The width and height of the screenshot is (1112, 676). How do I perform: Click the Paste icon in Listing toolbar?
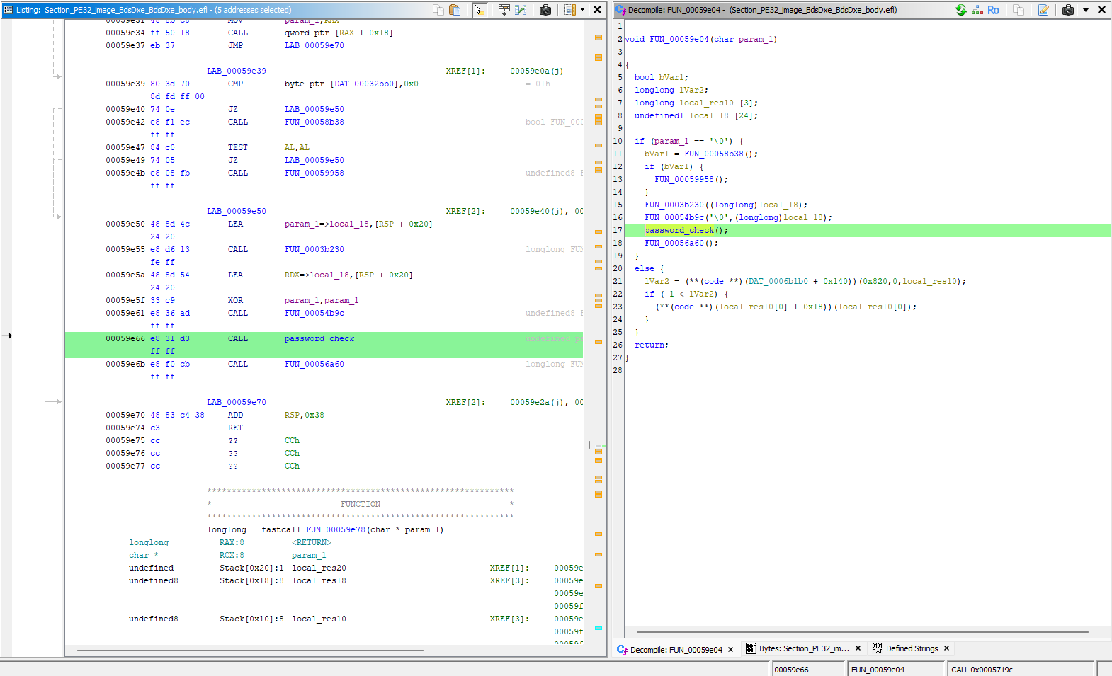pyautogui.click(x=455, y=10)
